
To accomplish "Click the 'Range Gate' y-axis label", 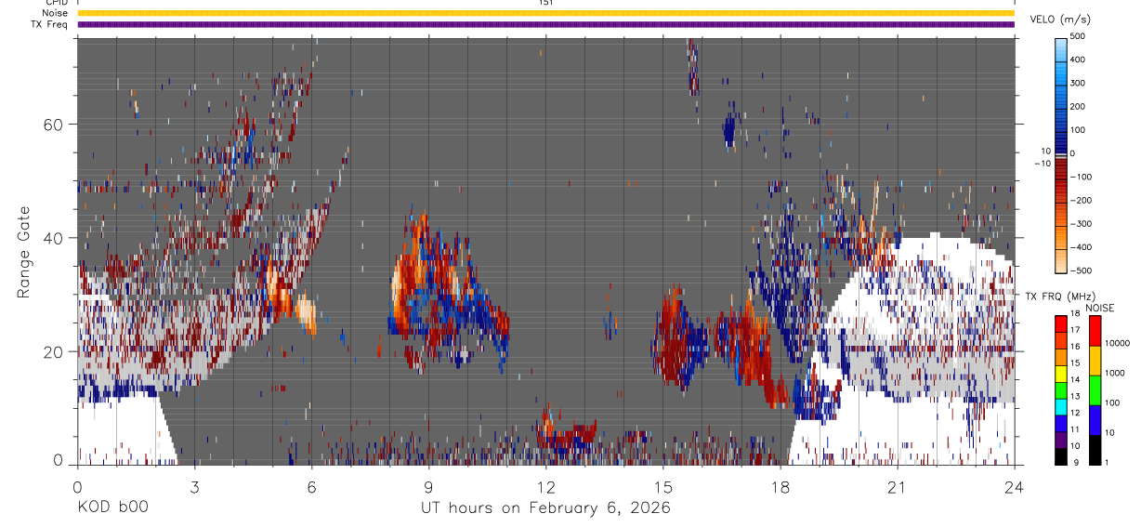I will click(24, 251).
